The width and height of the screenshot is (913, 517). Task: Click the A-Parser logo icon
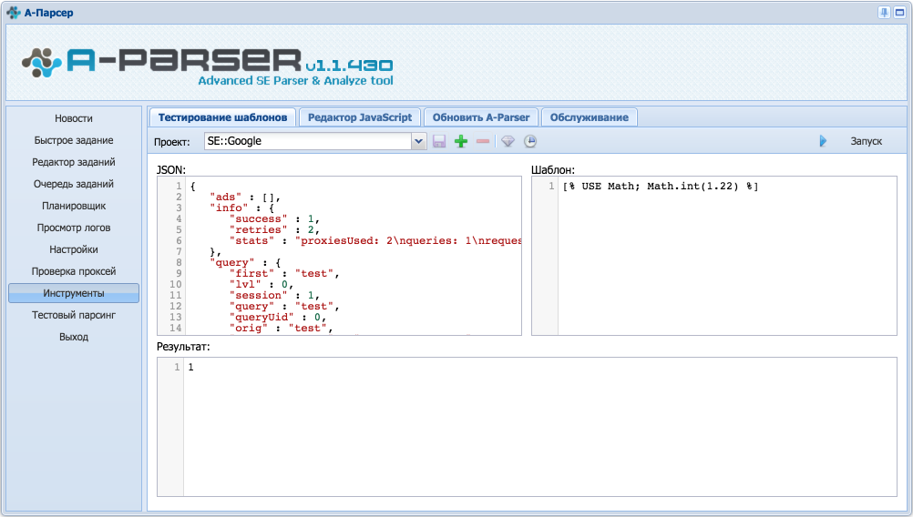tap(41, 62)
